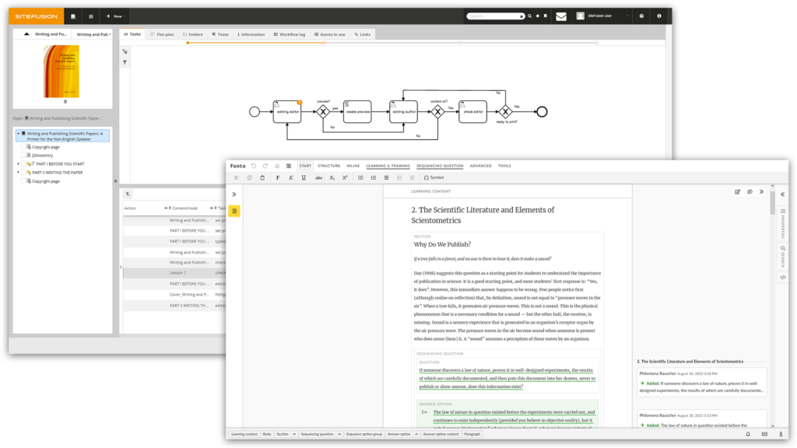Screen dimensions: 797x448
Task: Open the code view icon in Fonto sidebar
Action: click(x=783, y=278)
